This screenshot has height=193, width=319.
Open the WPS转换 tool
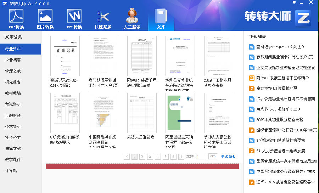pos(74,19)
